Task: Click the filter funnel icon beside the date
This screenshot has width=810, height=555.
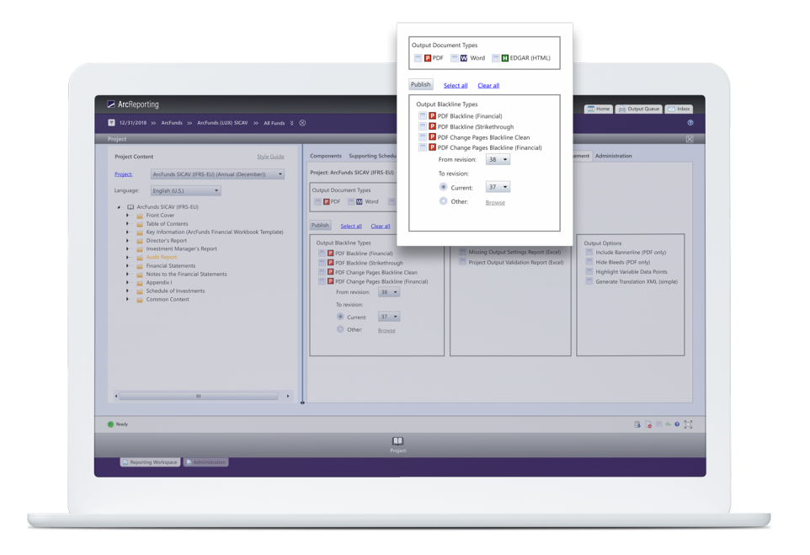Action: pos(111,123)
